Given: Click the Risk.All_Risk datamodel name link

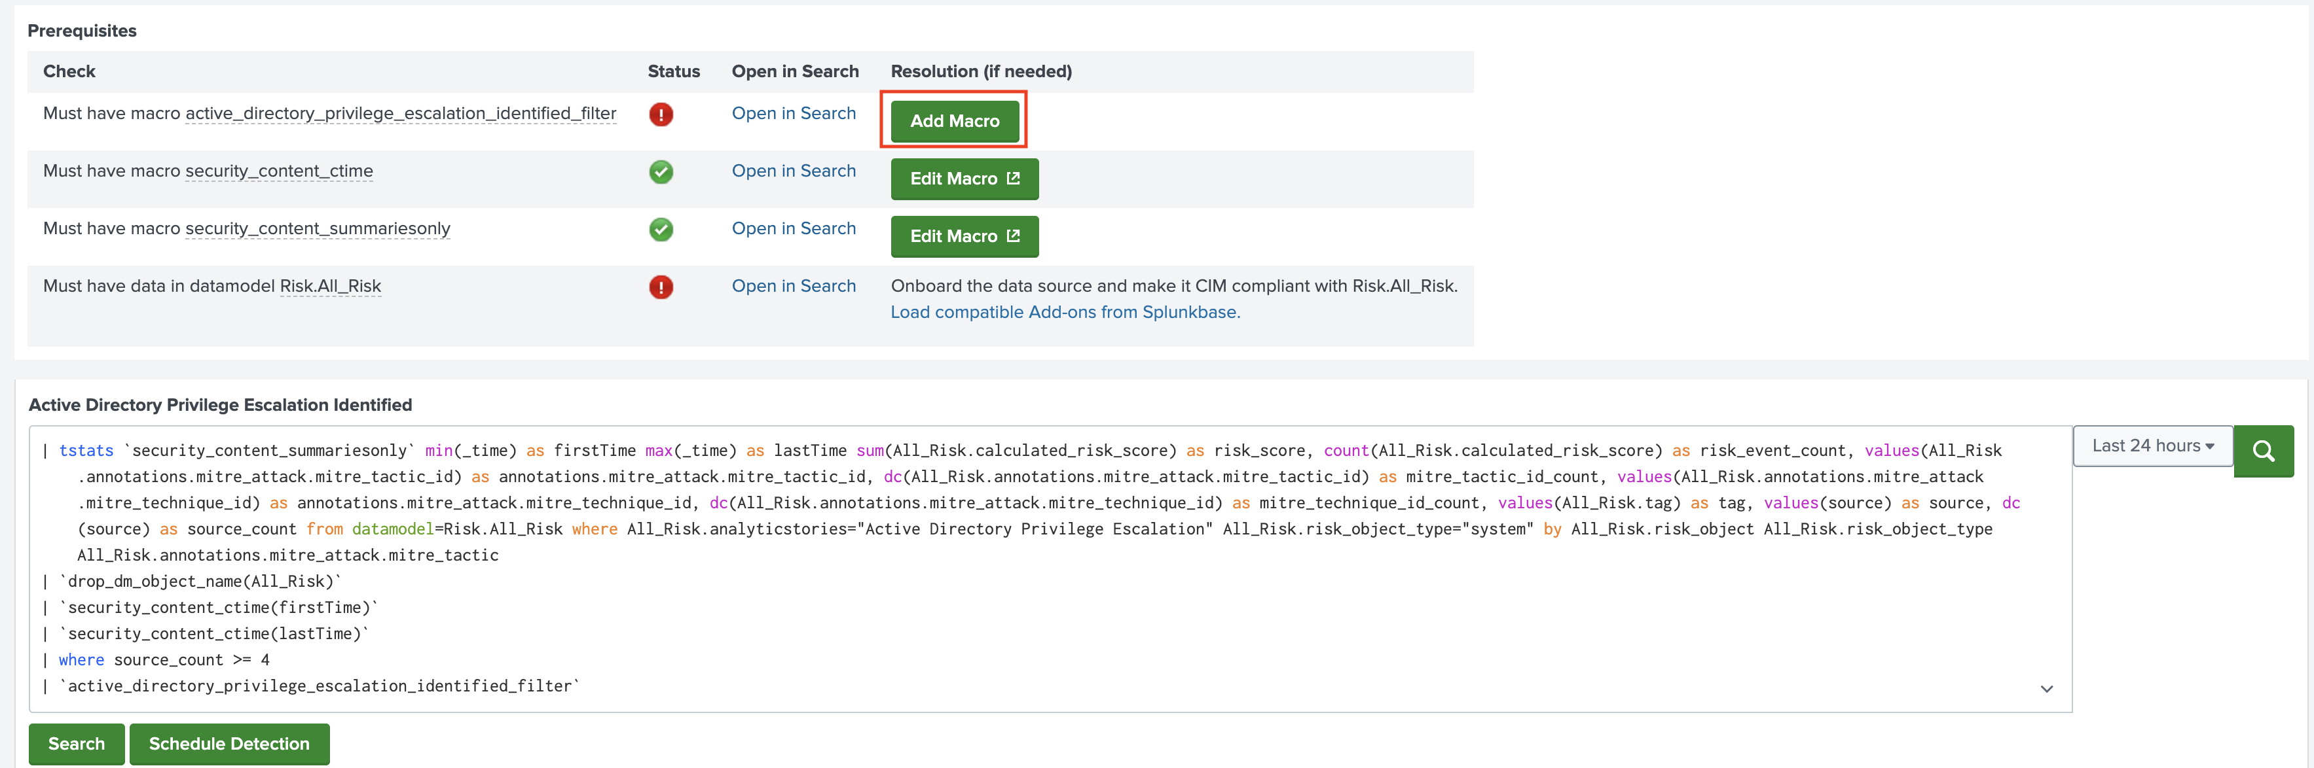Looking at the screenshot, I should click(x=331, y=287).
